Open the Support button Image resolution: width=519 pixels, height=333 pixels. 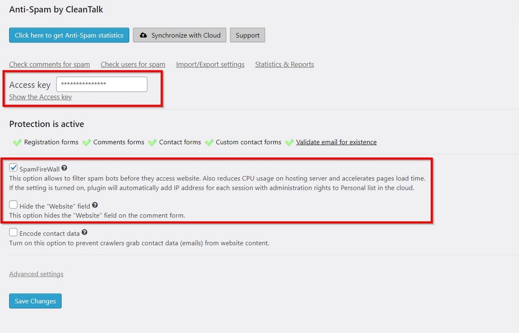(248, 35)
